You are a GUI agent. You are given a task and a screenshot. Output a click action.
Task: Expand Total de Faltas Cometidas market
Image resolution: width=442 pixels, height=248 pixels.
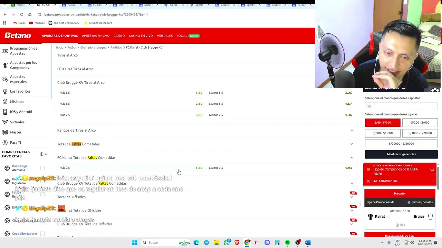tap(352, 144)
